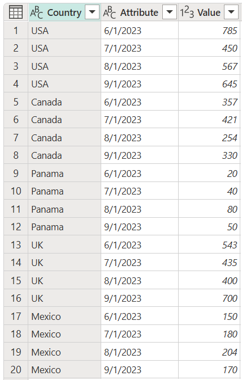242x380 pixels.
Task: Click the cell with value 785
Action: 209,31
